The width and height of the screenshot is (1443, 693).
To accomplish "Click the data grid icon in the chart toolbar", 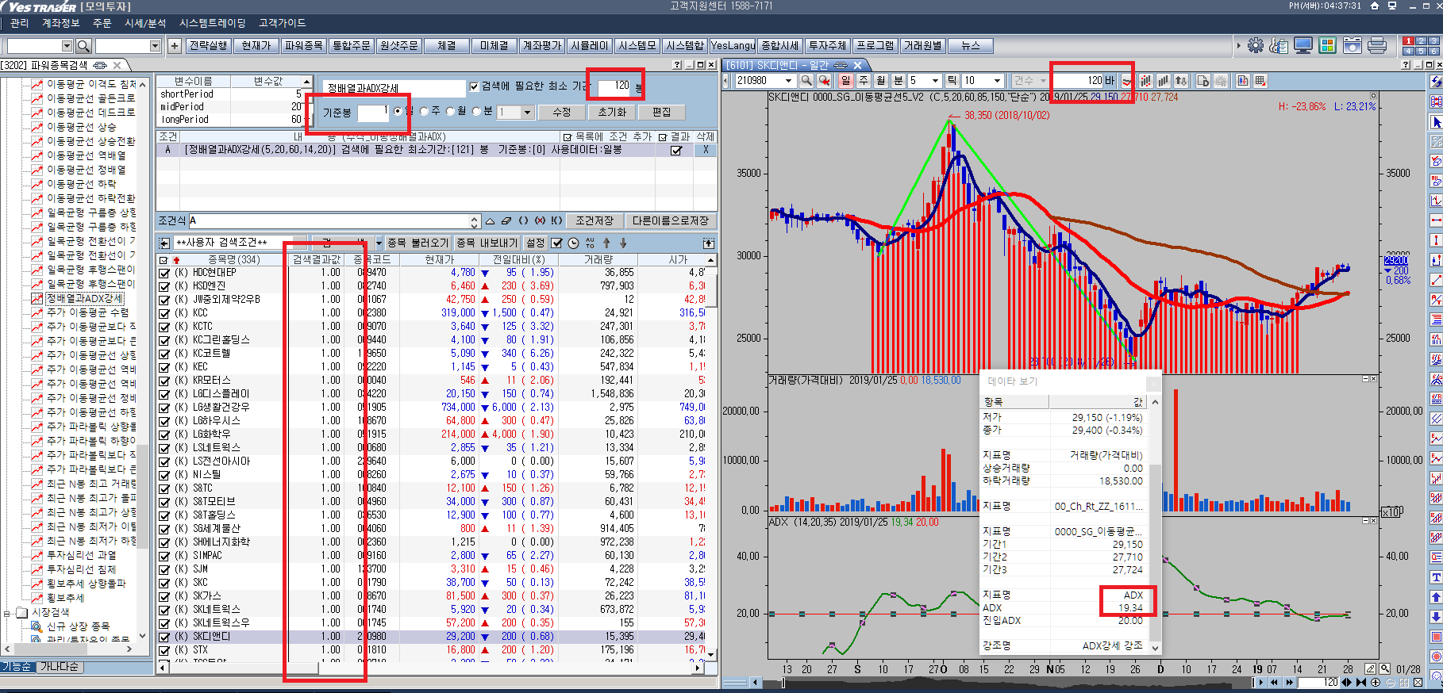I will coord(1260,80).
